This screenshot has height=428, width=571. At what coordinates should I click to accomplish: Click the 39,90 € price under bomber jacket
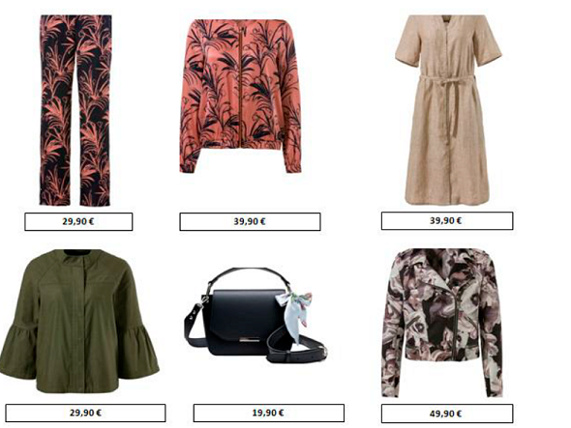tap(250, 221)
